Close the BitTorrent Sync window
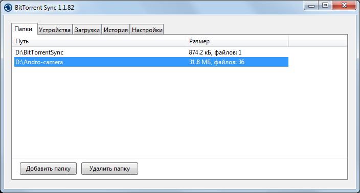The image size is (360, 193). [x=344, y=6]
